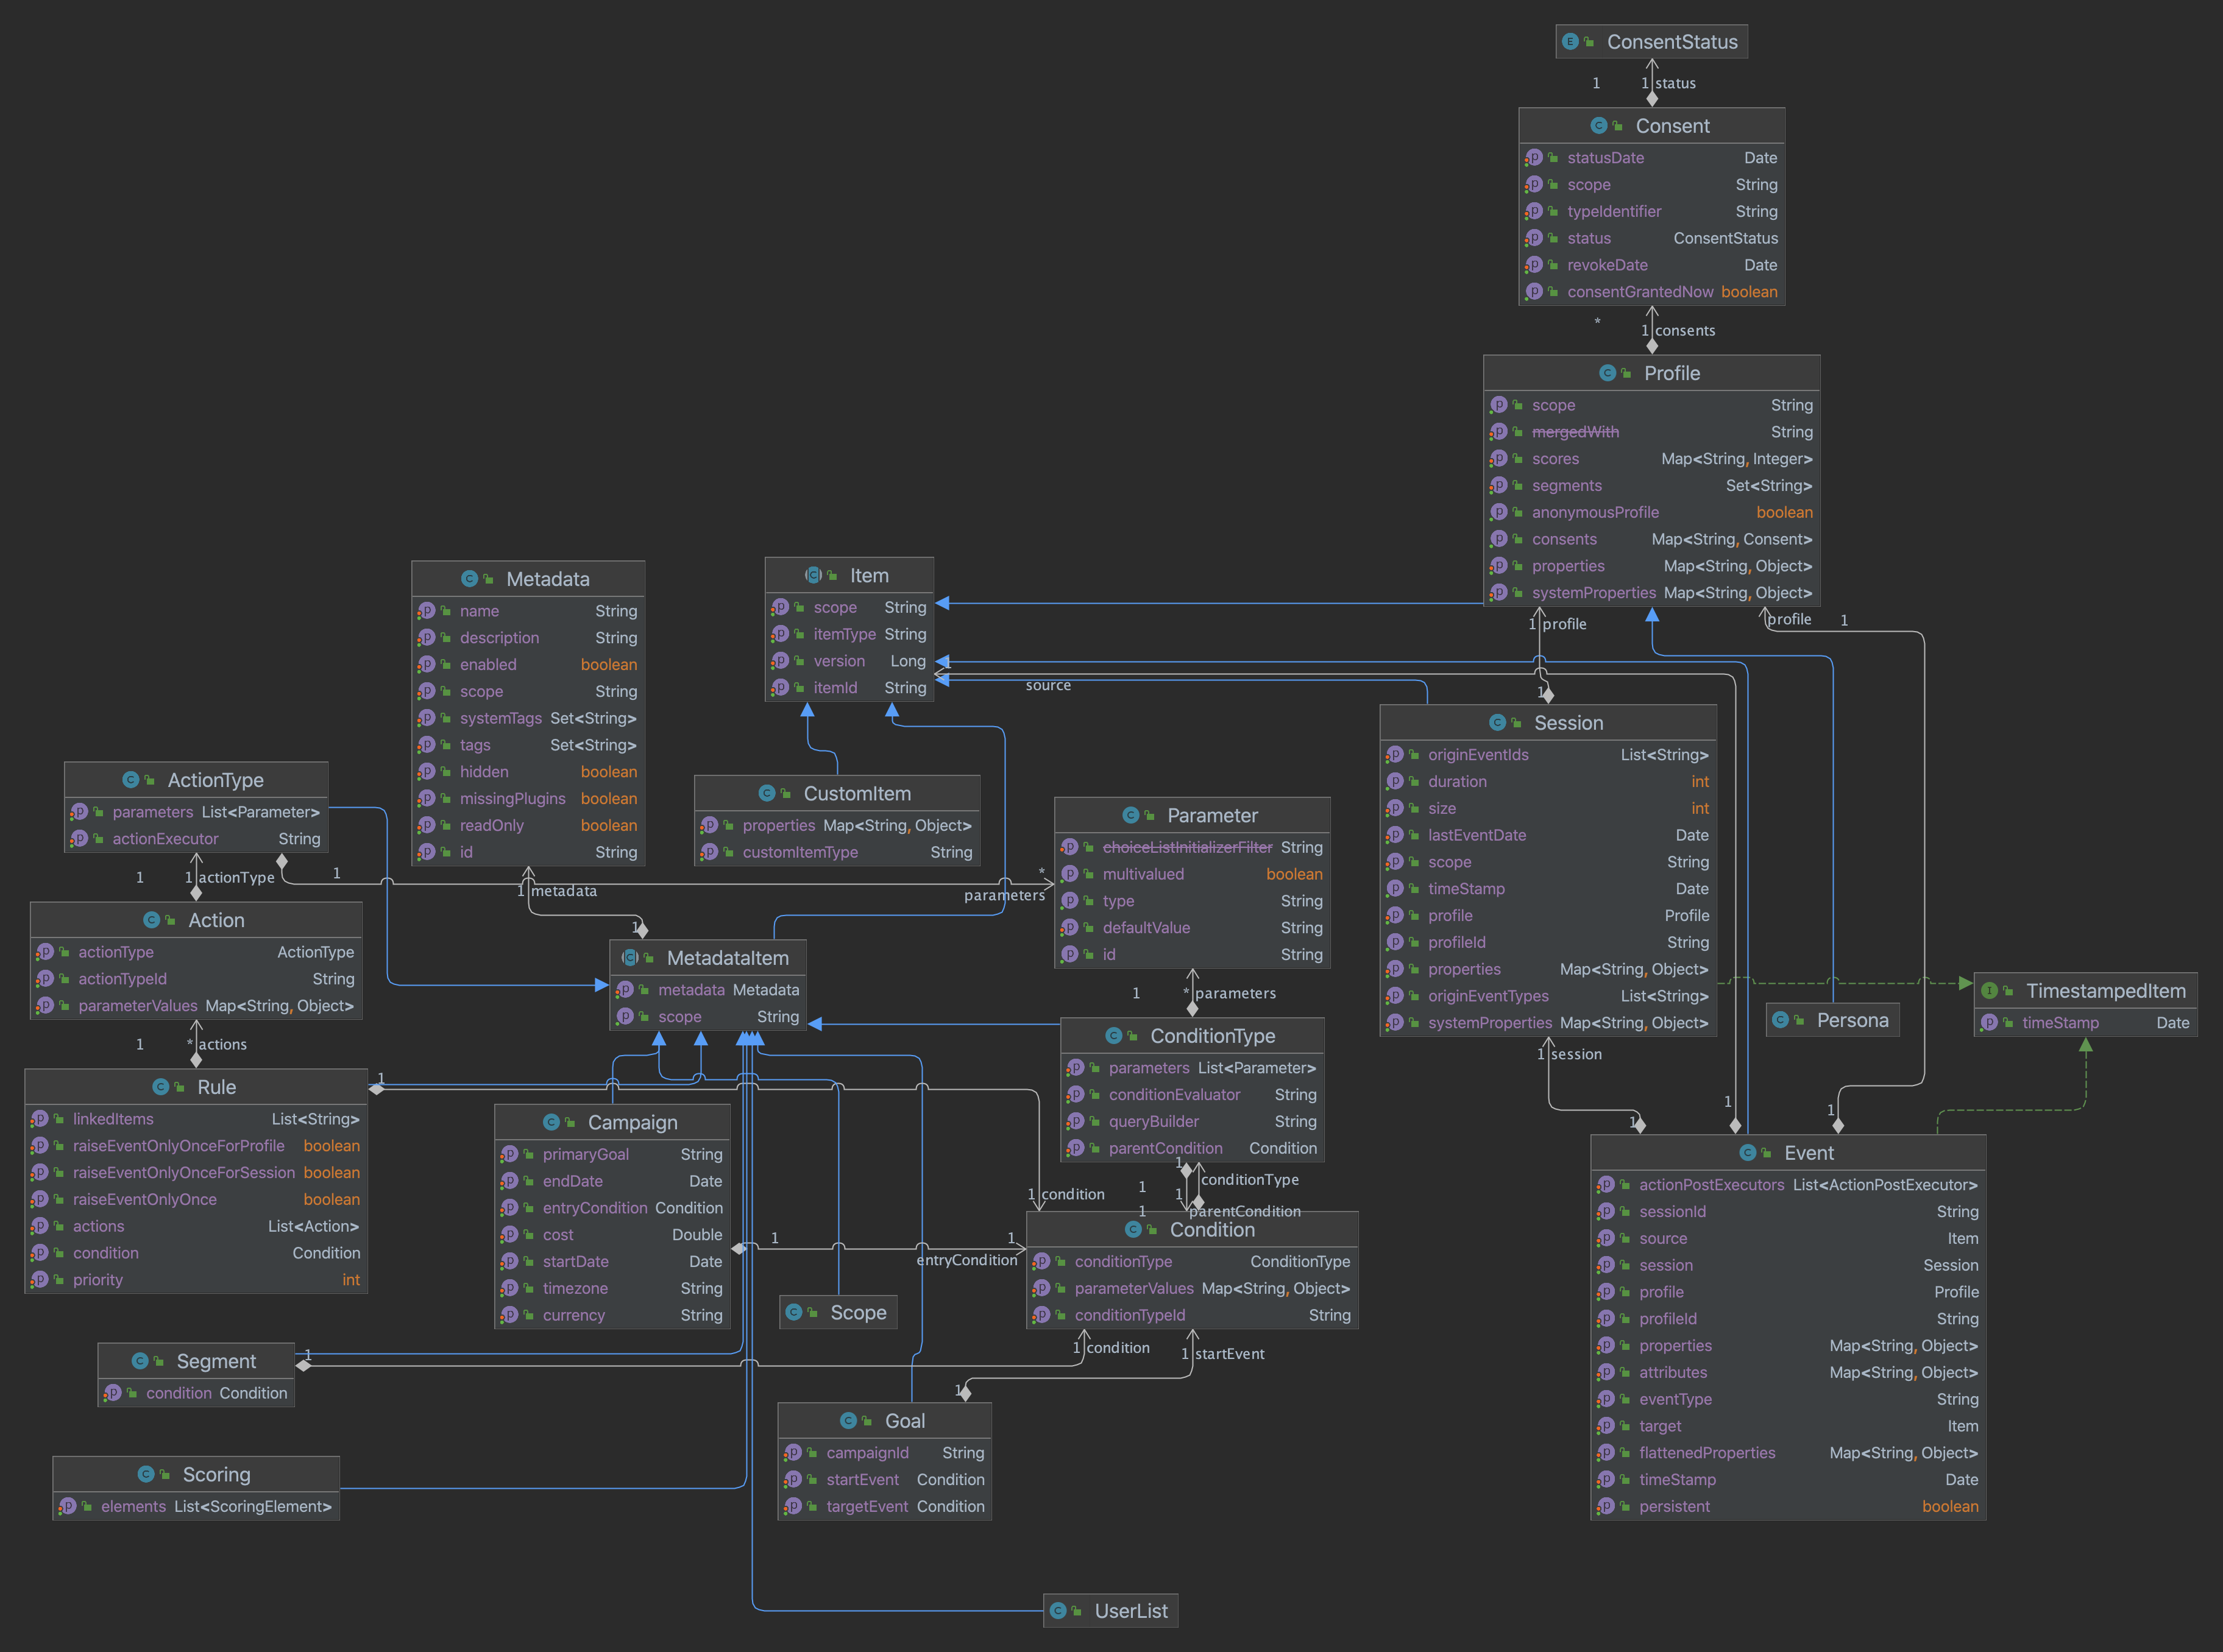Click the Profile class icon

pos(1607,372)
